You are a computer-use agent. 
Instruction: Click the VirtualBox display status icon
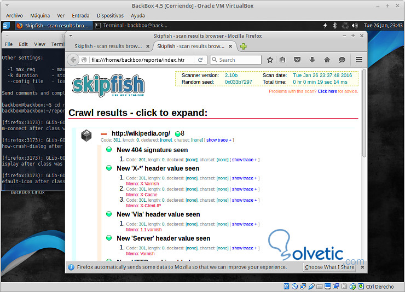[328, 287]
